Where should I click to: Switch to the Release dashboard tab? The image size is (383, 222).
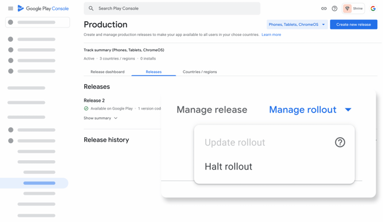107,72
